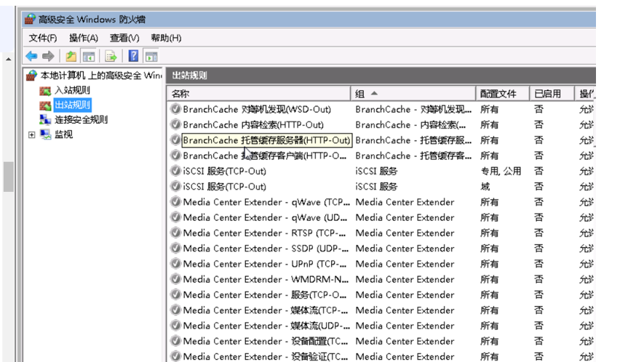Click the 连接安全规则 icon in tree
The image size is (620, 362).
(45, 120)
